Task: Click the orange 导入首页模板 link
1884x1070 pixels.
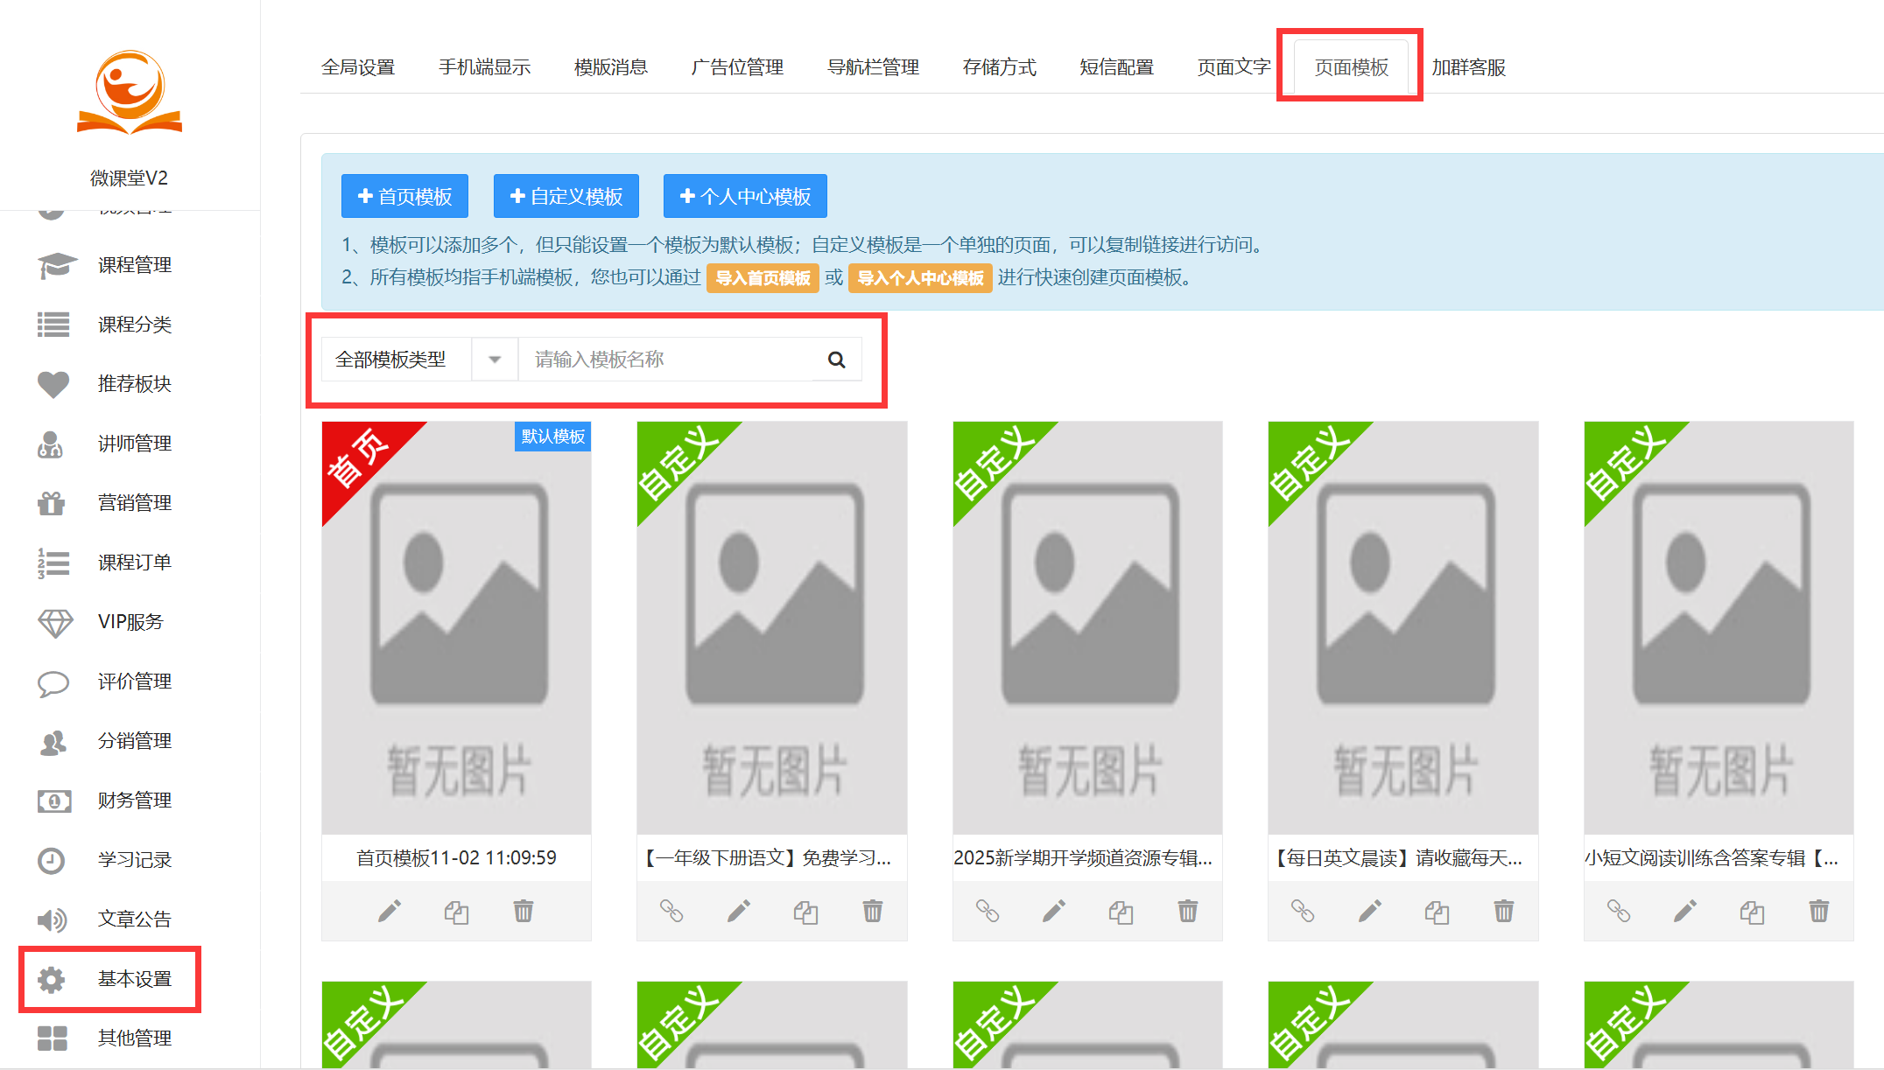Action: 763,278
